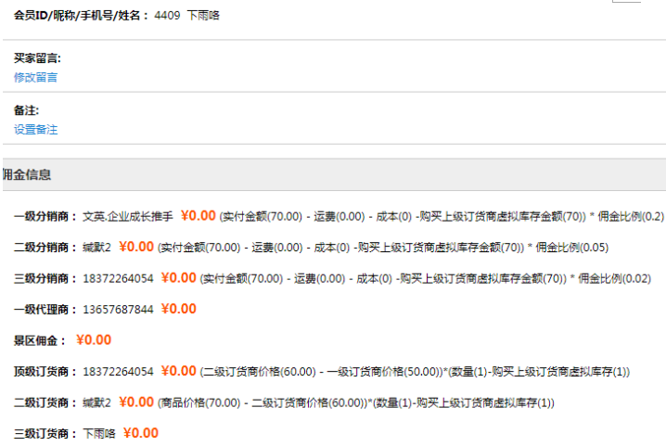Click the 三级分销商 commission amount ¥0.00
Screen dimensions: 666x446
[178, 277]
